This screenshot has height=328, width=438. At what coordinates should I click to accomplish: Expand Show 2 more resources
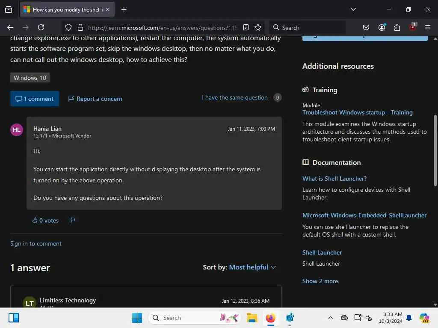(x=320, y=281)
